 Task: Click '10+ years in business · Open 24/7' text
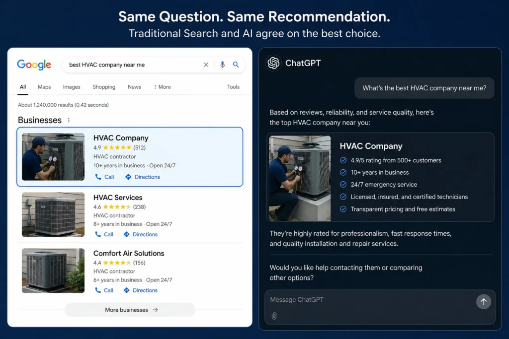134,166
